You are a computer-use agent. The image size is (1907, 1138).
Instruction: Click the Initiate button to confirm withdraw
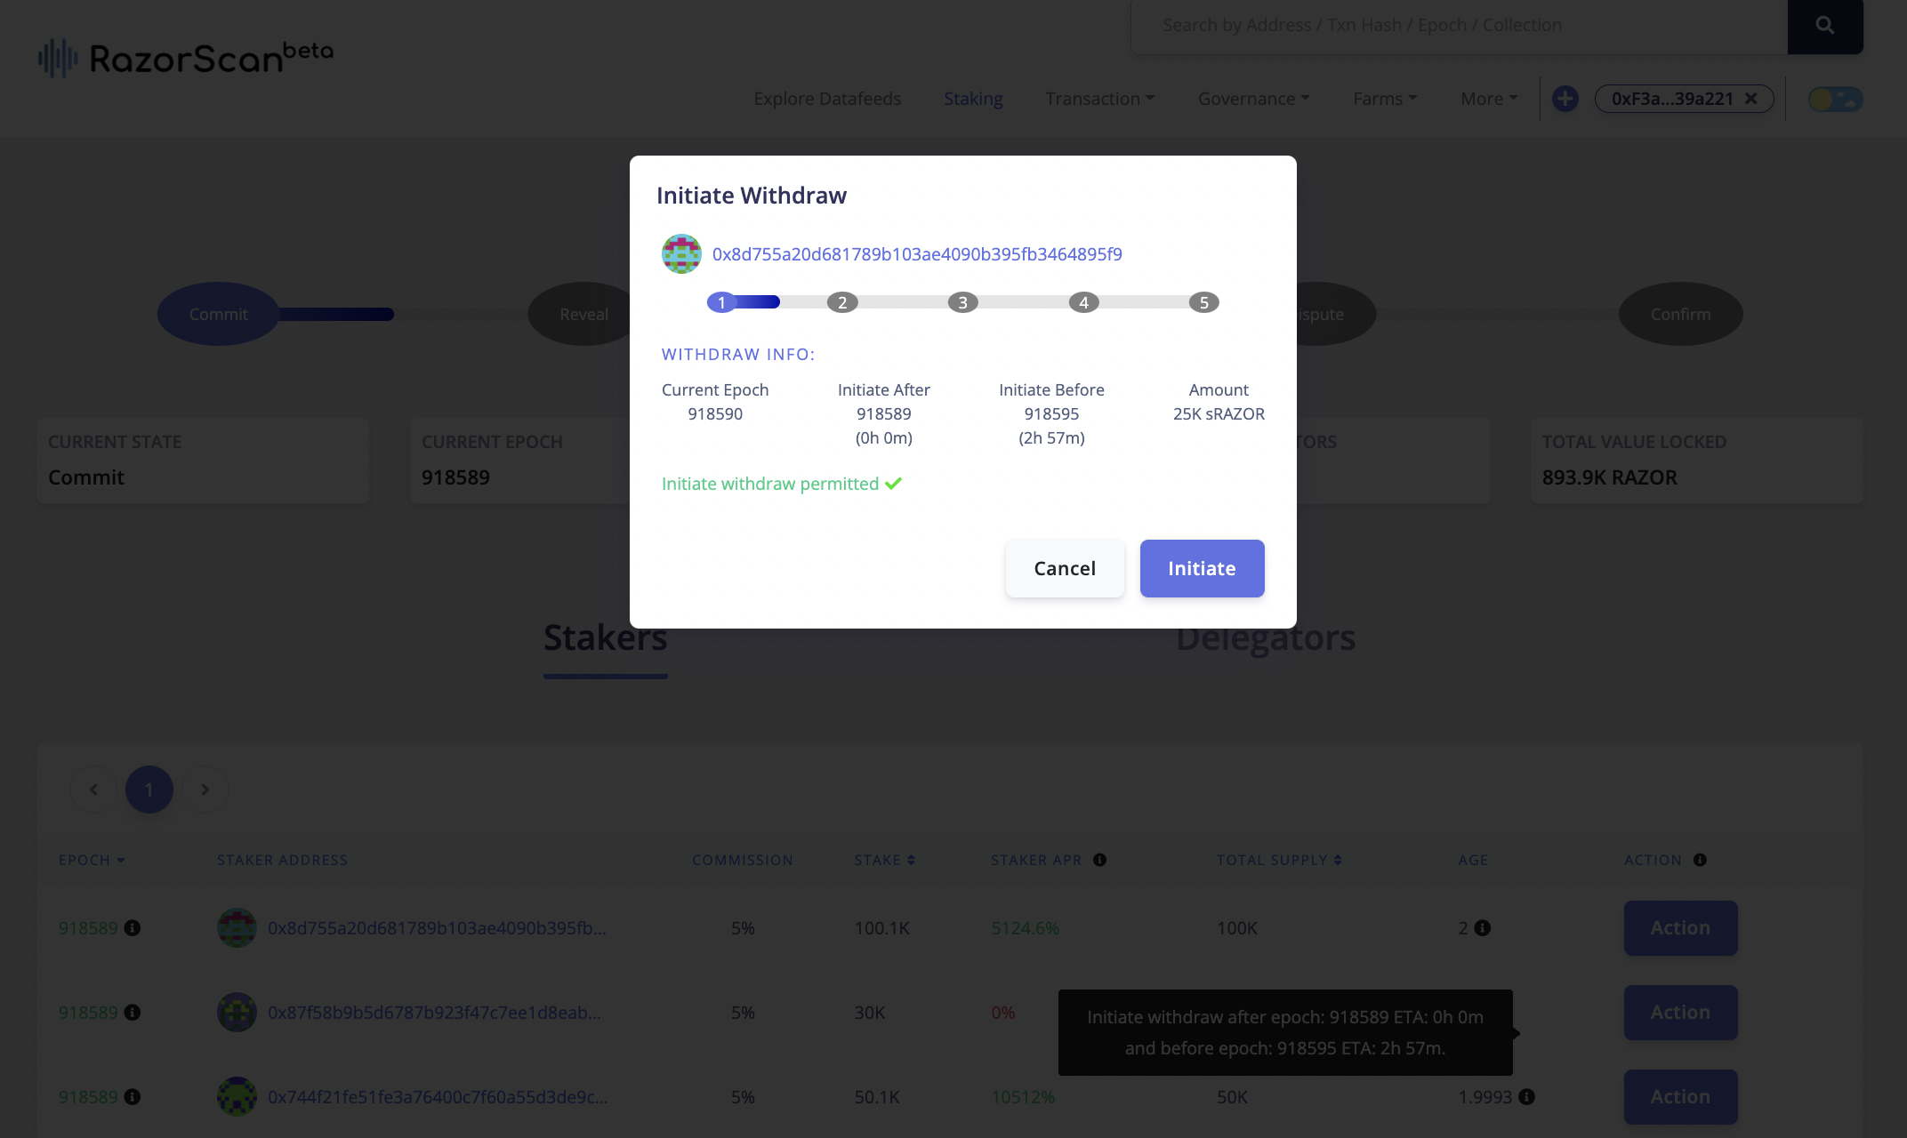(x=1202, y=568)
